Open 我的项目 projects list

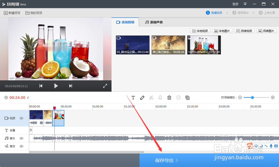coord(34,13)
